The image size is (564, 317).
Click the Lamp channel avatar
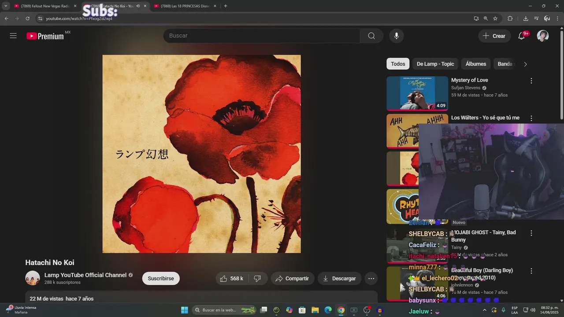33,278
